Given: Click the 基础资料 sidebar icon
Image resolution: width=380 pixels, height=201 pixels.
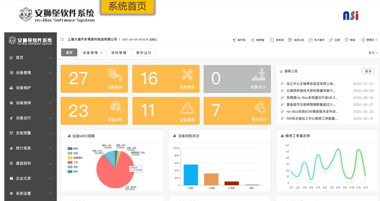Looking at the screenshot, I should tap(11, 164).
